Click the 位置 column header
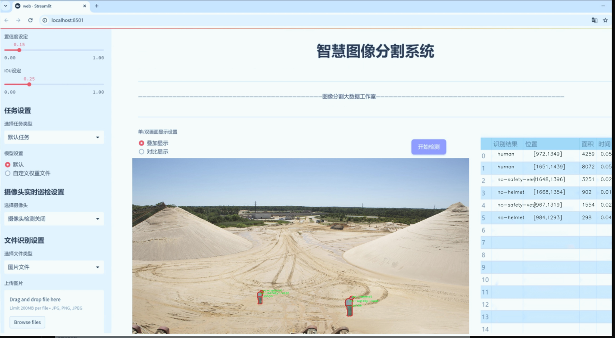The width and height of the screenshot is (615, 338). point(551,144)
